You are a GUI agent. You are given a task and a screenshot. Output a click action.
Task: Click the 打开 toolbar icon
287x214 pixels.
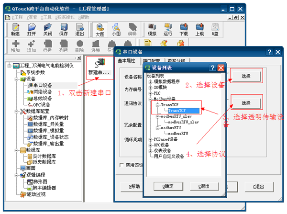[x=32, y=30]
